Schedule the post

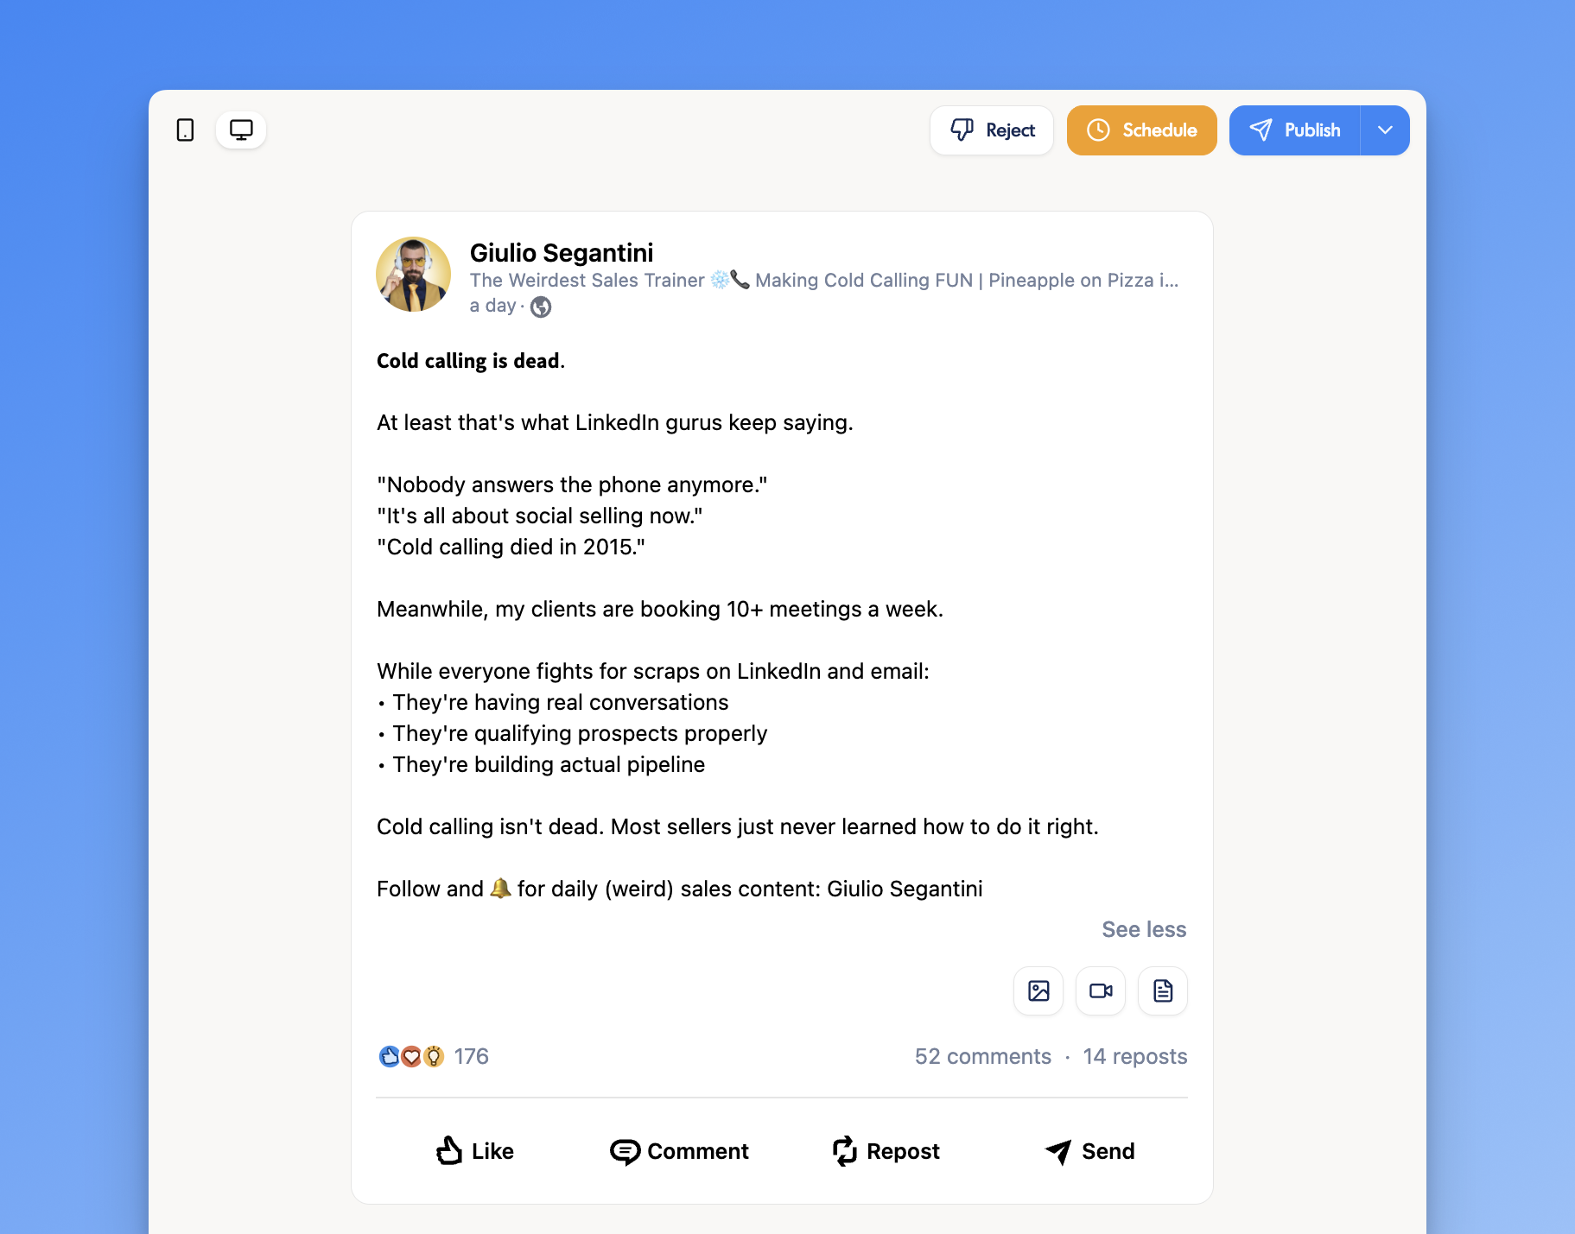[x=1140, y=130]
